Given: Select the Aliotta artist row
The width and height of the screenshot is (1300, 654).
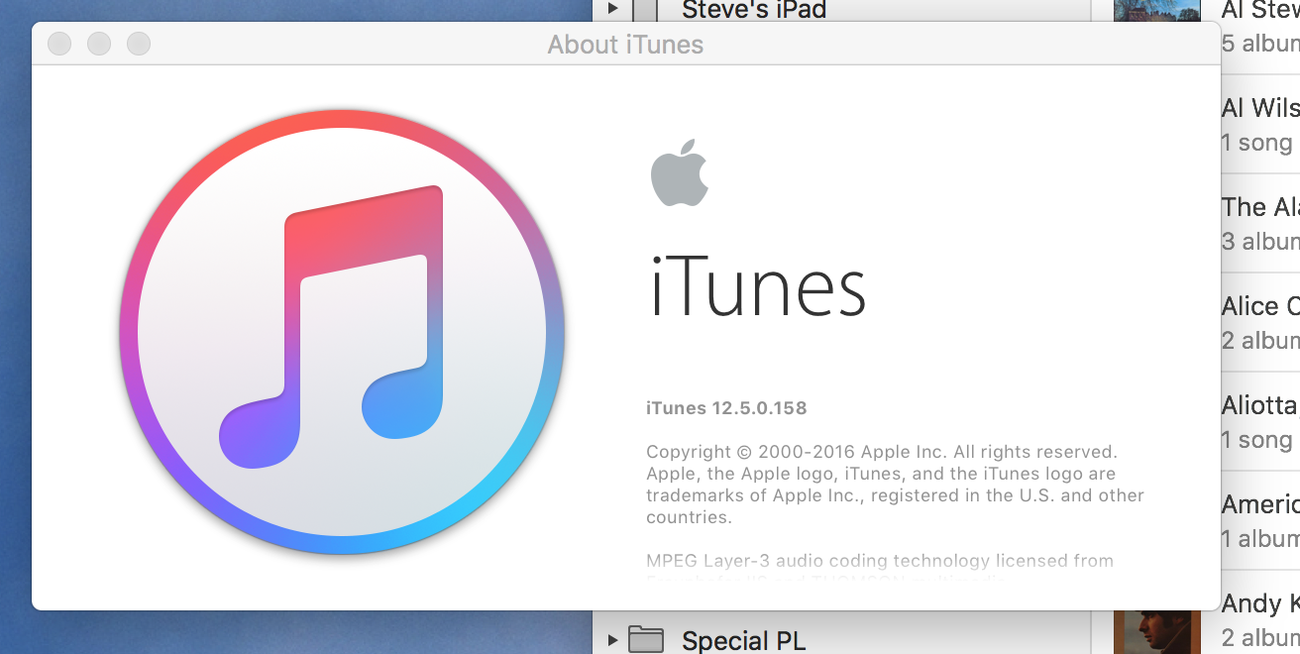Looking at the screenshot, I should tap(1260, 421).
